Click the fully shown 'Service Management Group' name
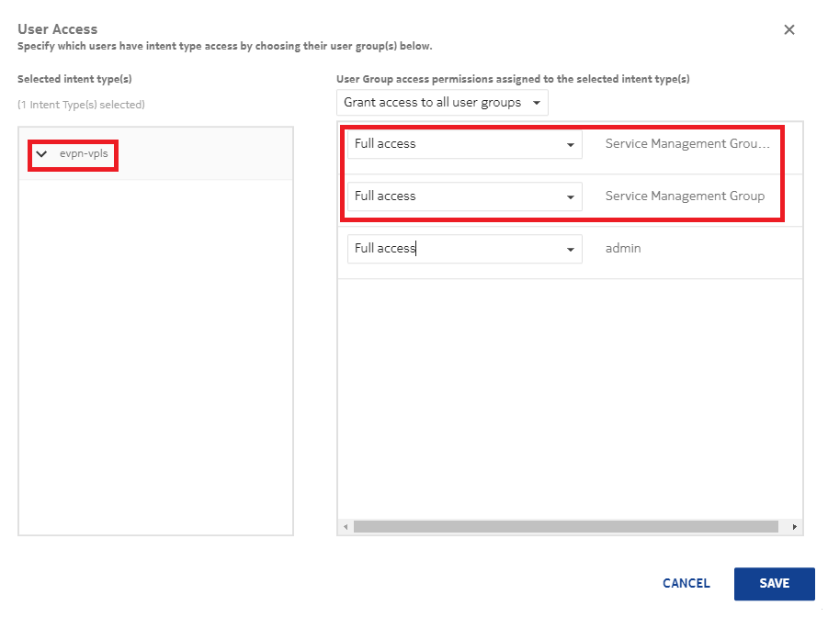The image size is (828, 617). (x=685, y=196)
